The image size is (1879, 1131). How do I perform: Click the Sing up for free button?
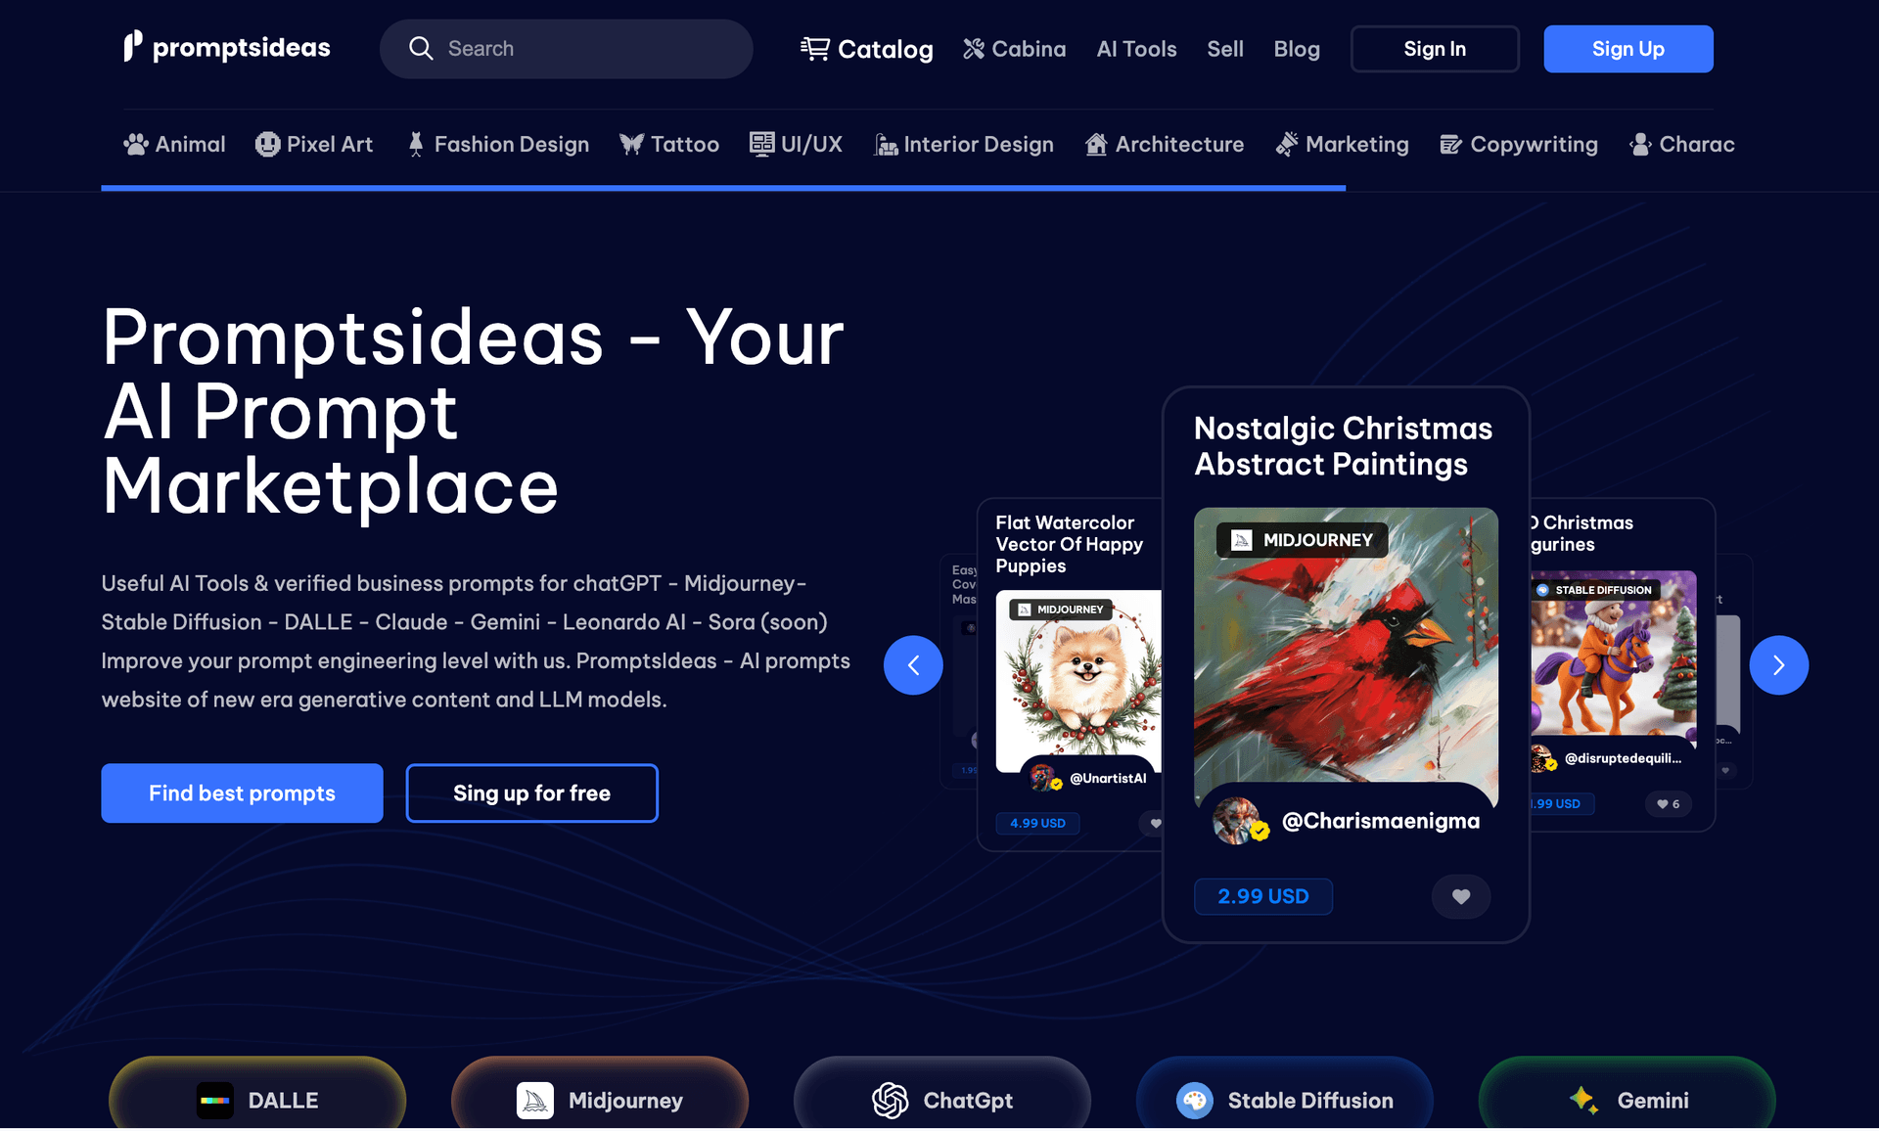tap(531, 792)
